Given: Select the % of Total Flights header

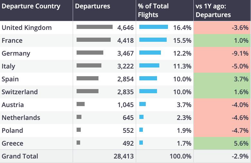Looking at the screenshot, I should (153, 11).
